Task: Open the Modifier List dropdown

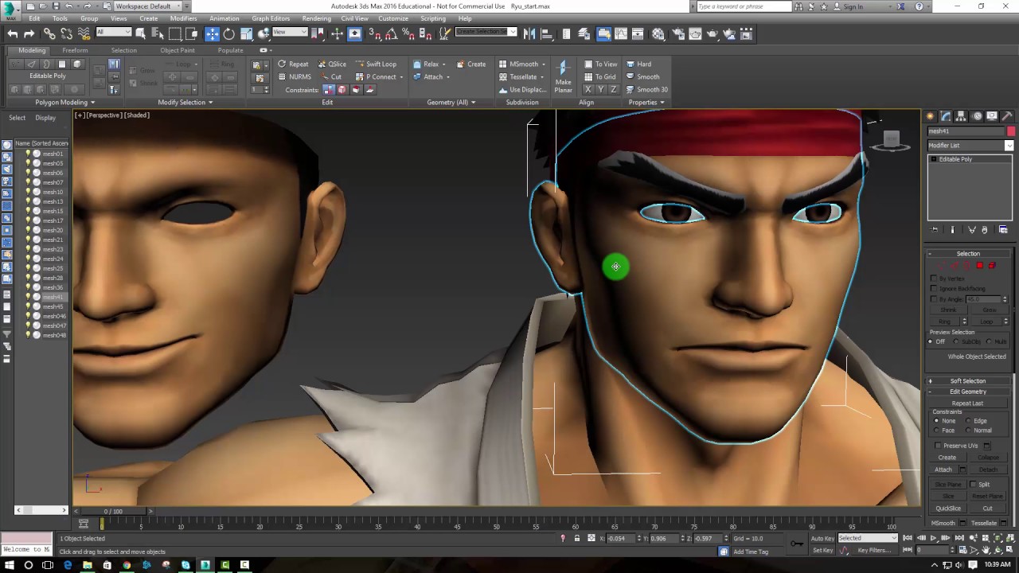Action: (970, 146)
